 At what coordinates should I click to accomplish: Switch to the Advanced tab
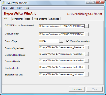click(54, 19)
